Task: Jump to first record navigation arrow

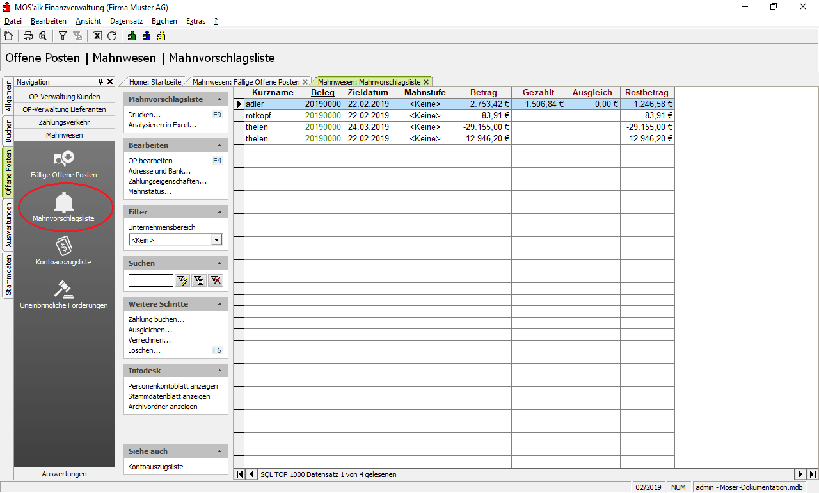Action: pyautogui.click(x=239, y=474)
